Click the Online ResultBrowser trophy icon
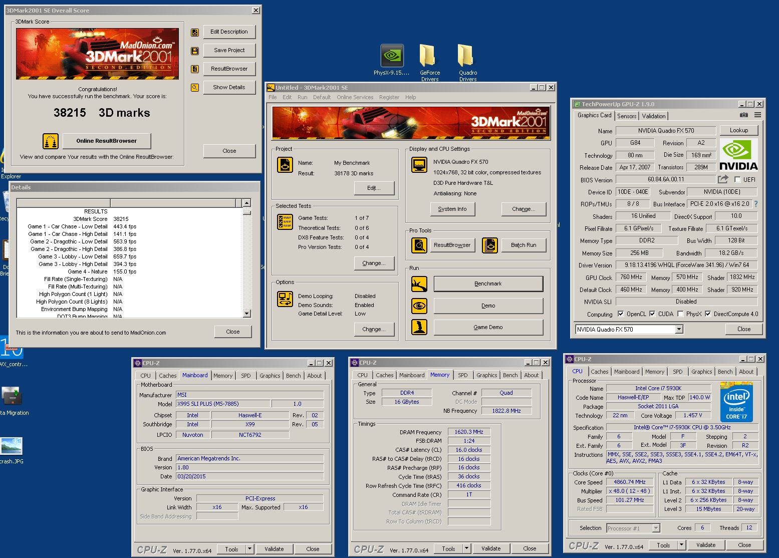779x558 pixels. 51,141
